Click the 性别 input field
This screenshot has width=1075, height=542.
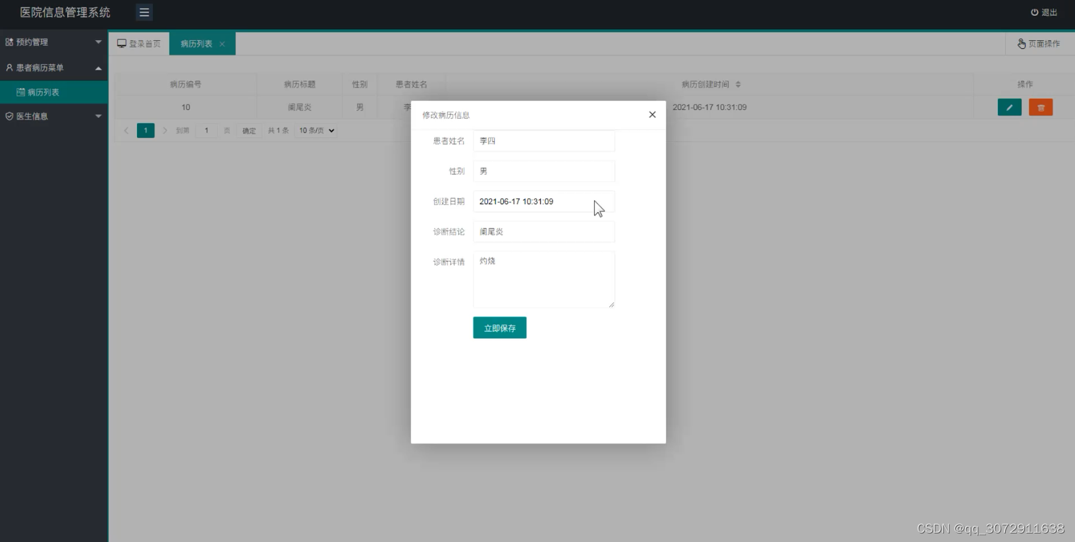(544, 171)
